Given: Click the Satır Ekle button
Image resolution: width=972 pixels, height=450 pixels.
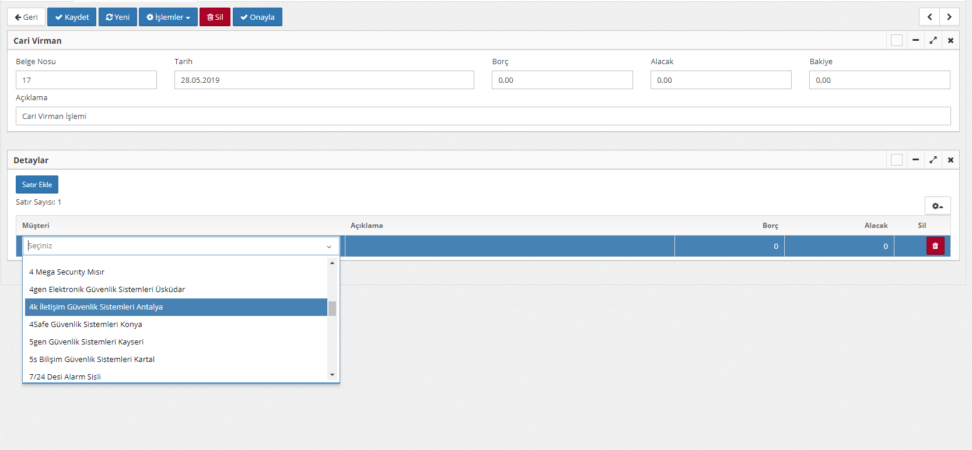Looking at the screenshot, I should [37, 184].
